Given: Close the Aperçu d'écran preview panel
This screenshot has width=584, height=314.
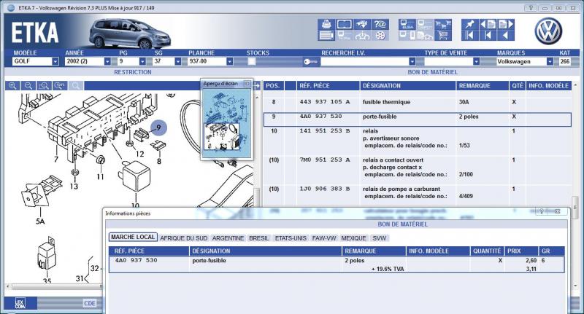Looking at the screenshot, I should [x=247, y=84].
